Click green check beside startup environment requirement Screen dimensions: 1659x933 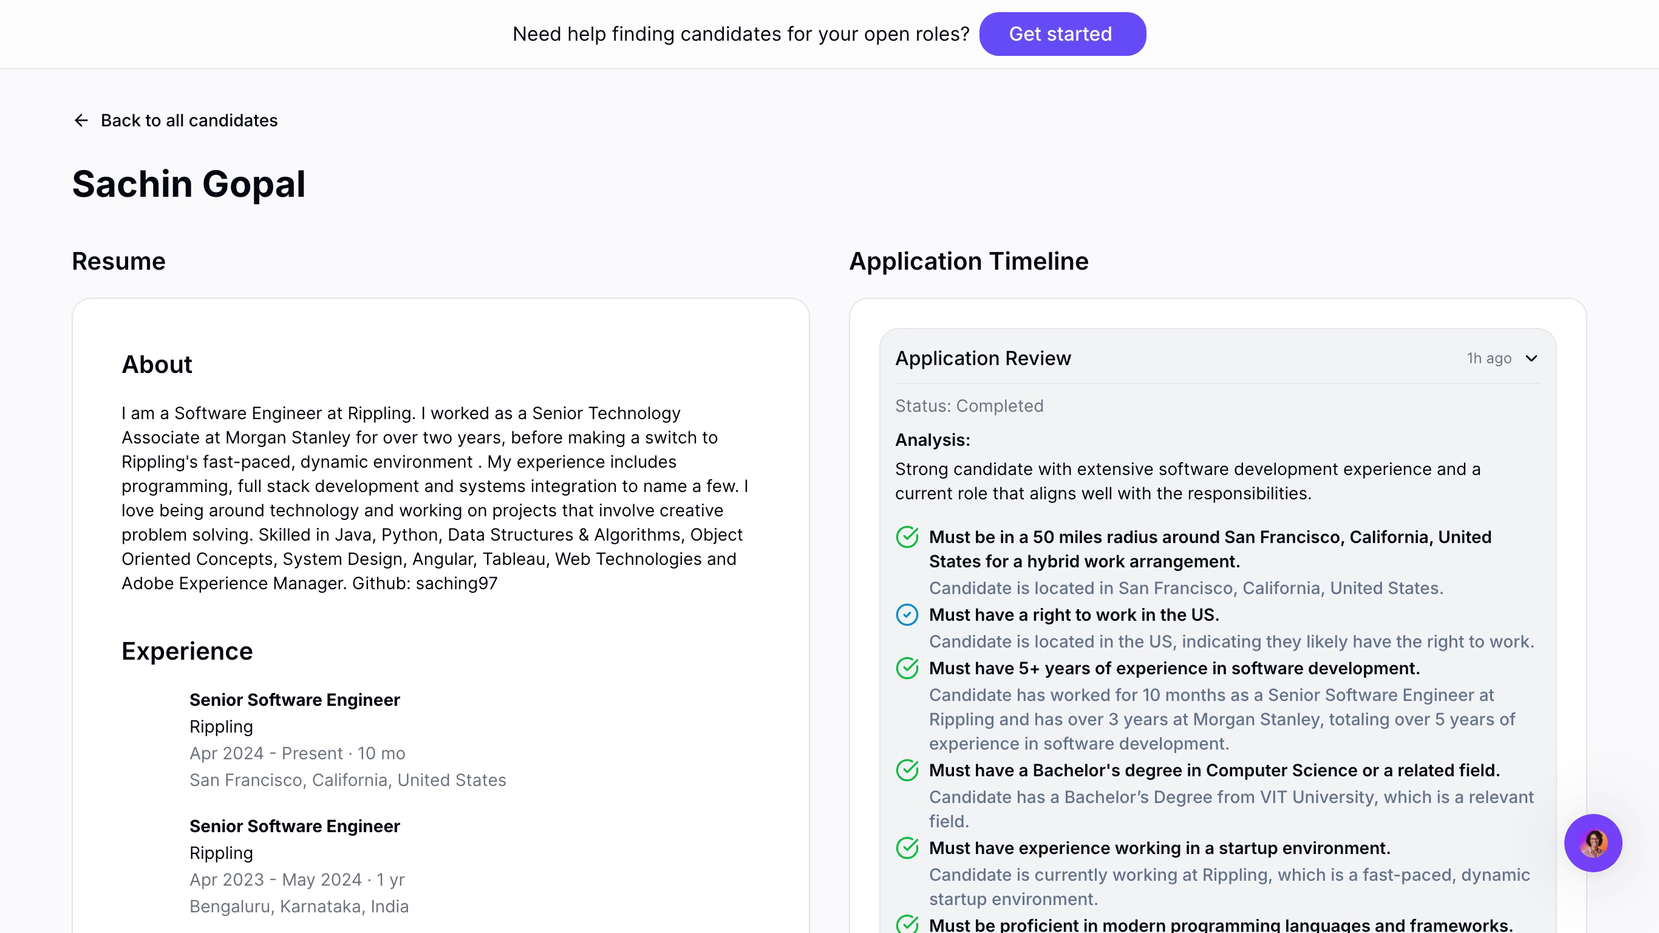coord(907,848)
